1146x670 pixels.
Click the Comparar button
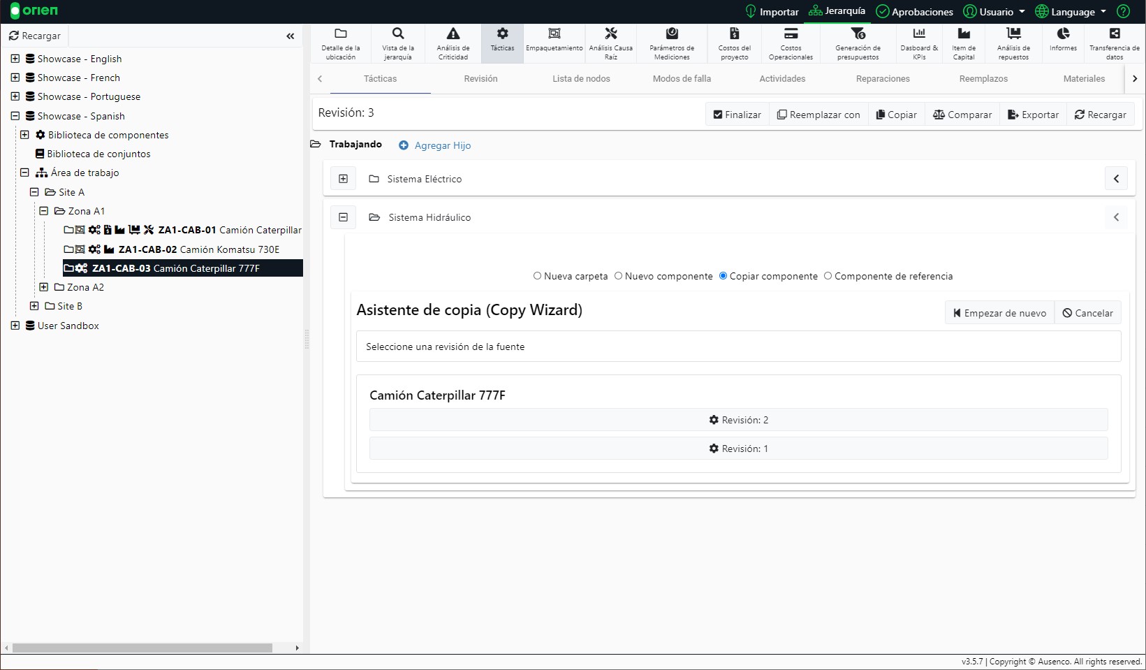pyautogui.click(x=962, y=115)
